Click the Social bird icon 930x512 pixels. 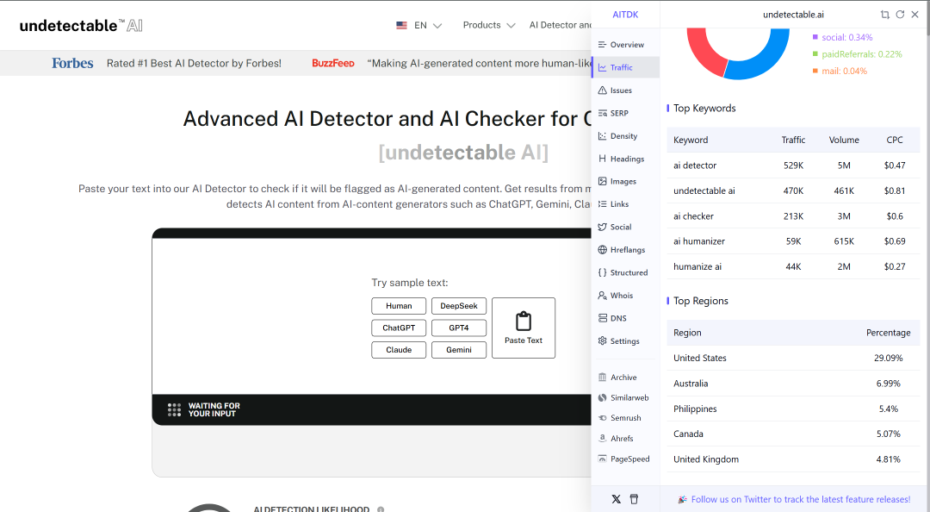click(603, 227)
